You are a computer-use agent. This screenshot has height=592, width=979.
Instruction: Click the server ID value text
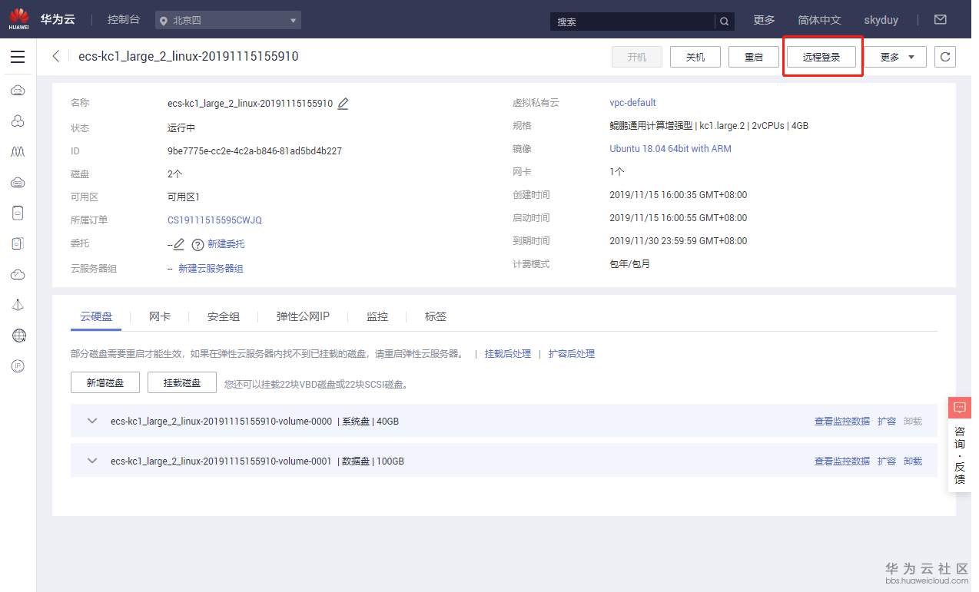pyautogui.click(x=254, y=151)
